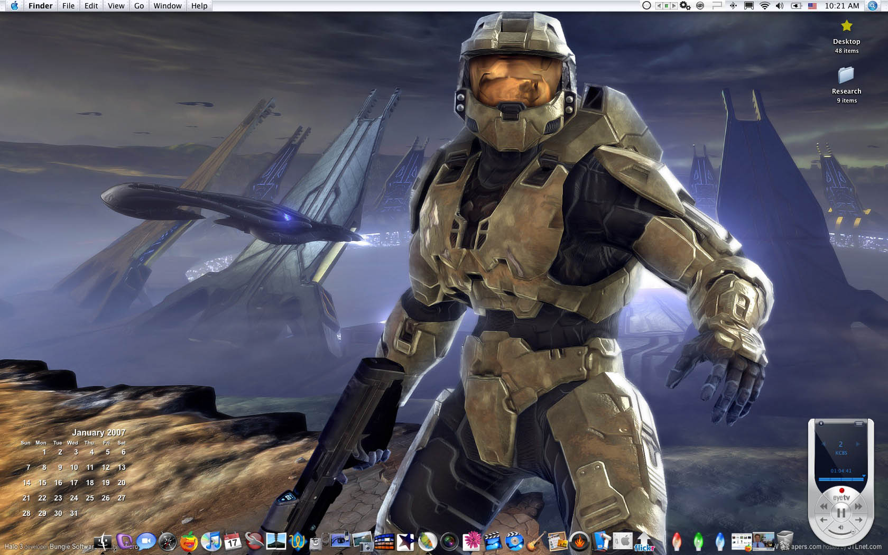The height and width of the screenshot is (555, 888).
Task: Open the US flag input menu
Action: coord(812,6)
